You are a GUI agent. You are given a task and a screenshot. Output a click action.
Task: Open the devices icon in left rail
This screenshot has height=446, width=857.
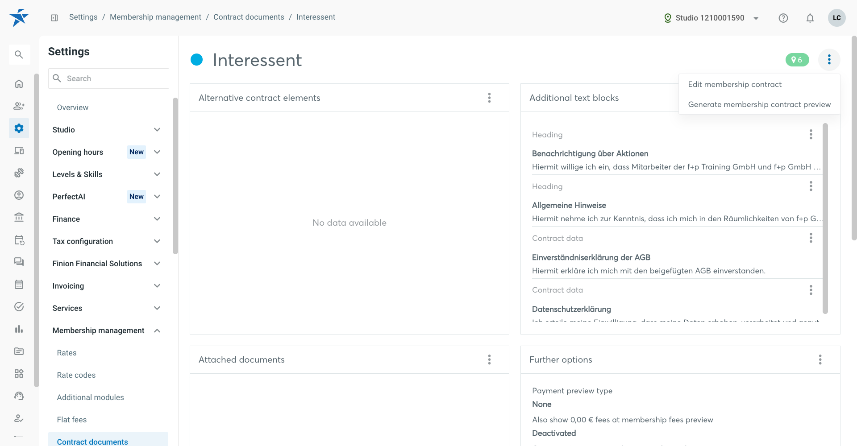(x=19, y=151)
